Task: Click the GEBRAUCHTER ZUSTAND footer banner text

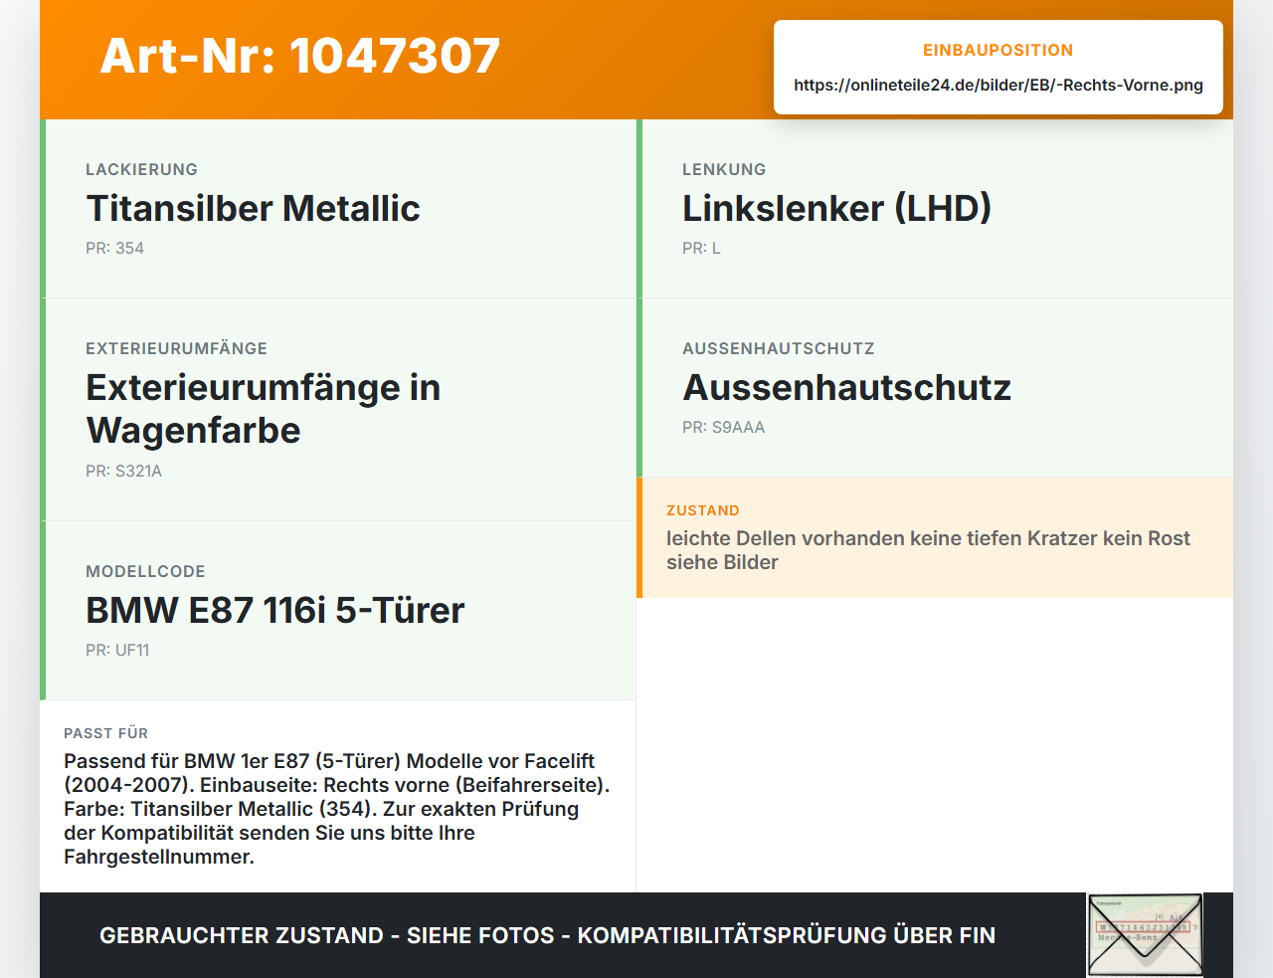Action: click(x=547, y=936)
